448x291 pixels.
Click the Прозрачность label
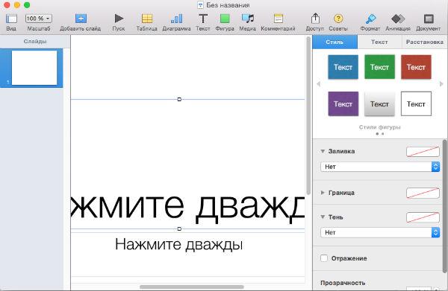[343, 283]
